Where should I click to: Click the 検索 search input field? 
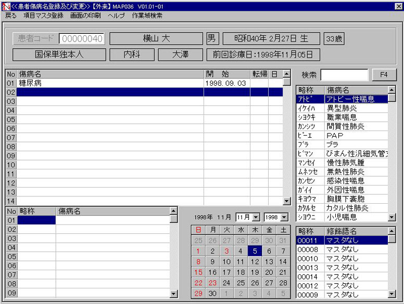[344, 75]
